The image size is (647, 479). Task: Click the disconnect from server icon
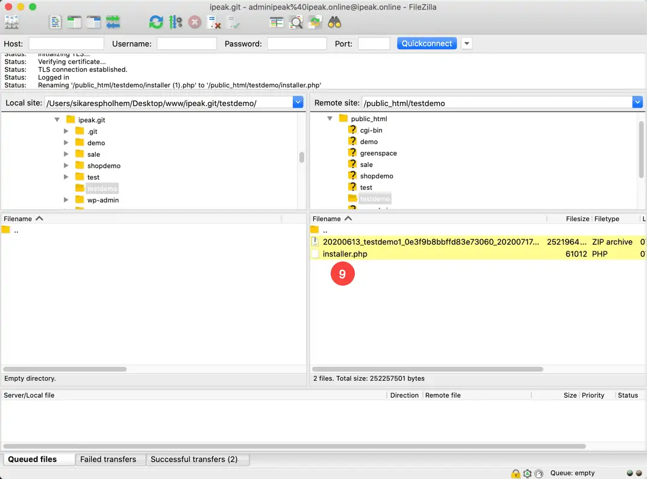(x=214, y=22)
